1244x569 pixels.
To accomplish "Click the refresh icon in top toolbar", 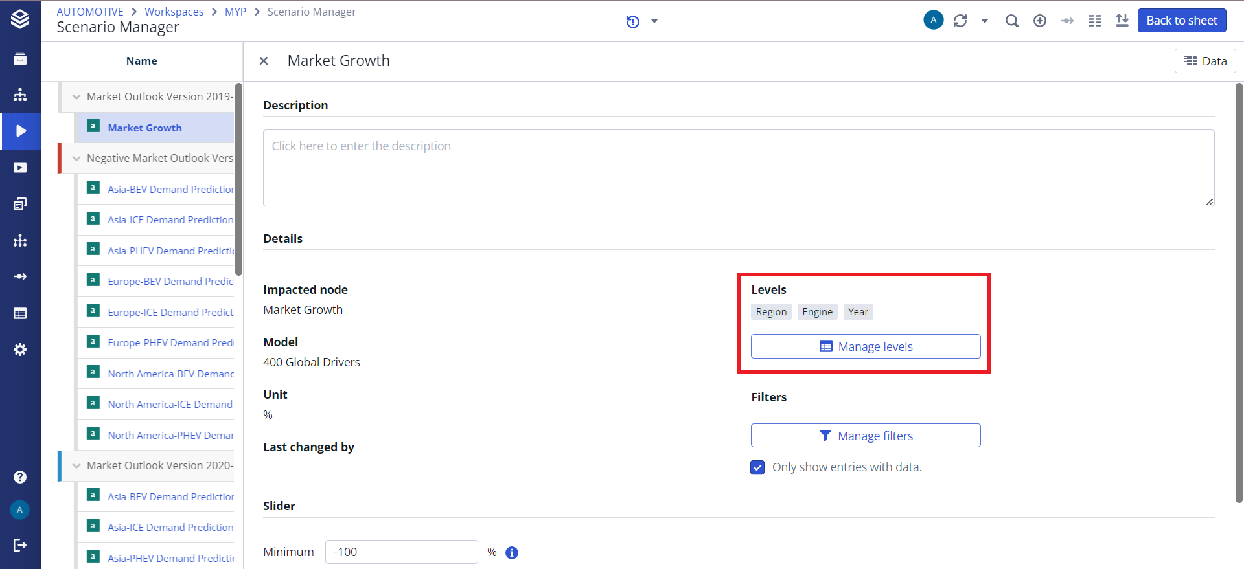I will pos(960,21).
